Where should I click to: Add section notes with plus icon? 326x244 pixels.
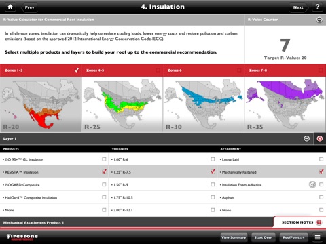point(319,222)
